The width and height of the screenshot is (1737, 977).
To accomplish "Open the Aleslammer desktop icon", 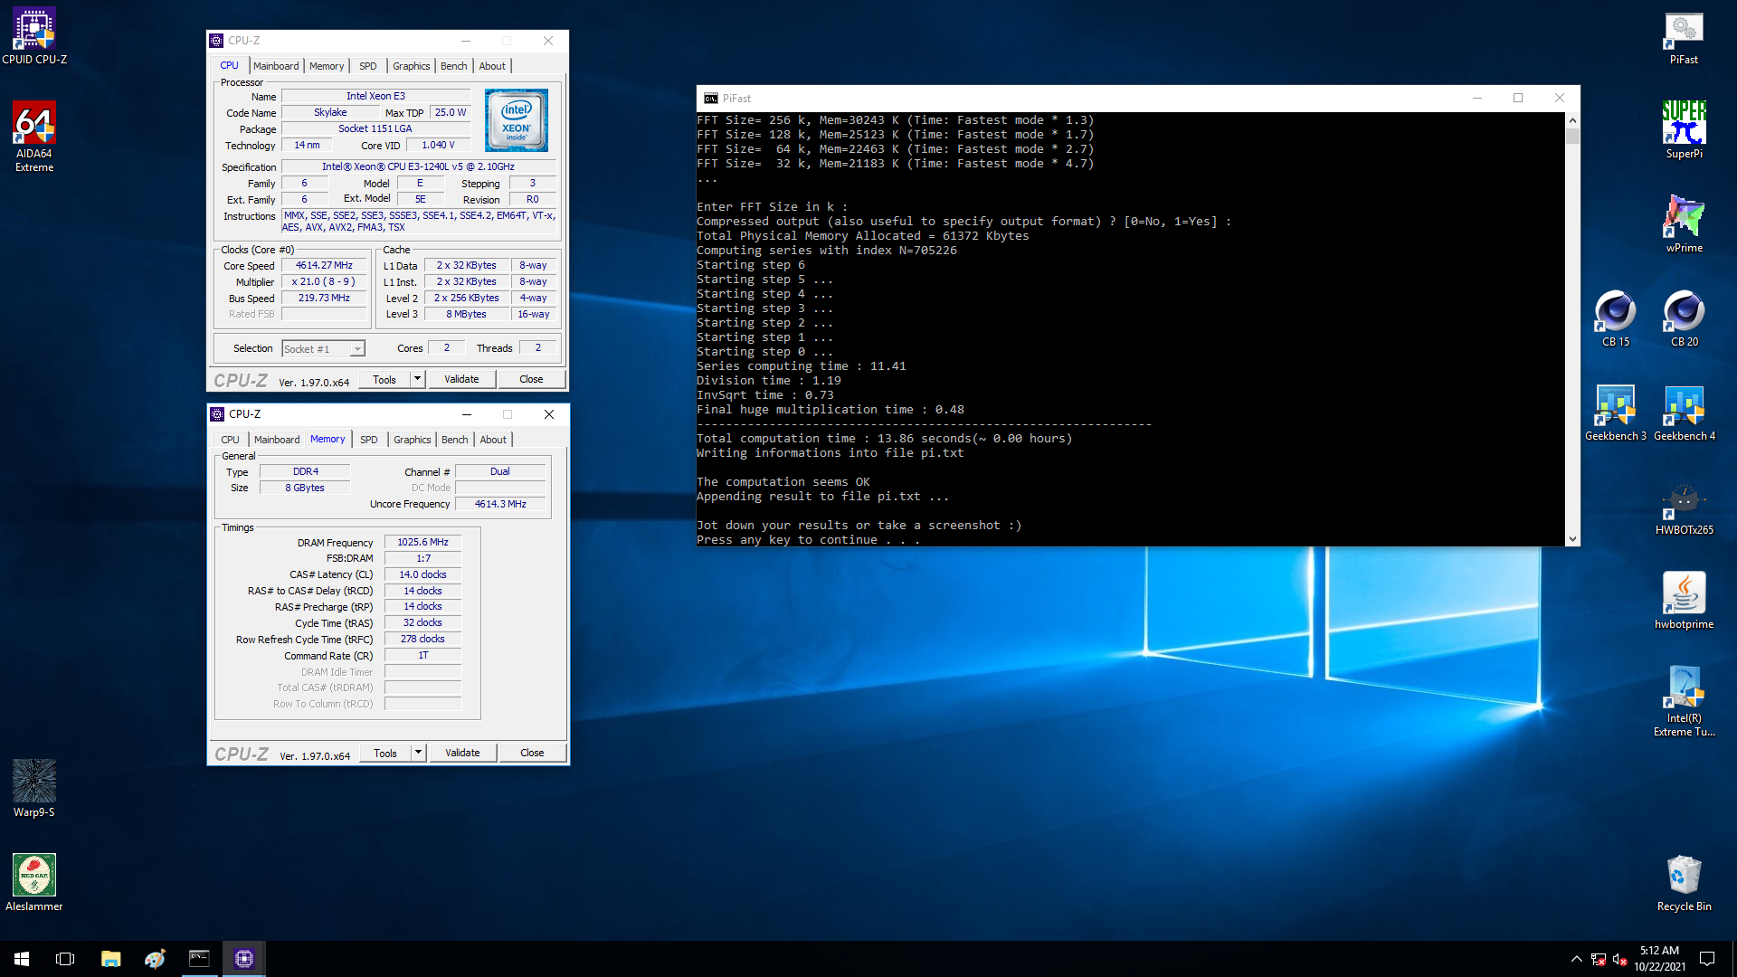I will point(34,883).
